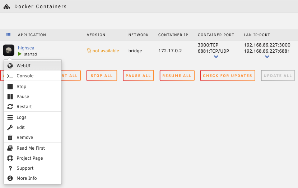The image size is (298, 188).
Task: Click the book icon beside Read Me First
Action: tap(10, 148)
